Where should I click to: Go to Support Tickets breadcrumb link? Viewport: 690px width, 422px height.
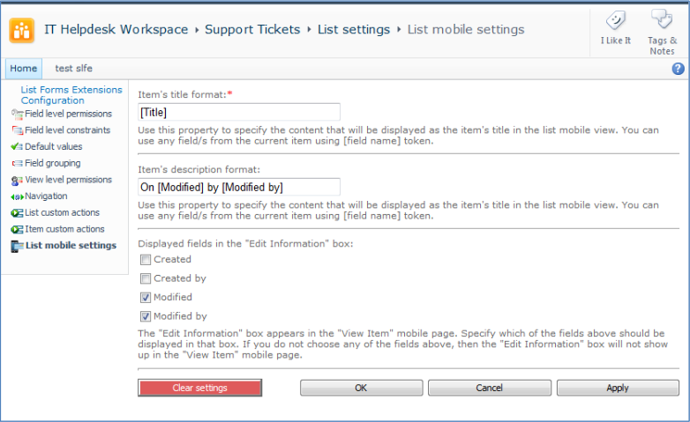point(252,29)
